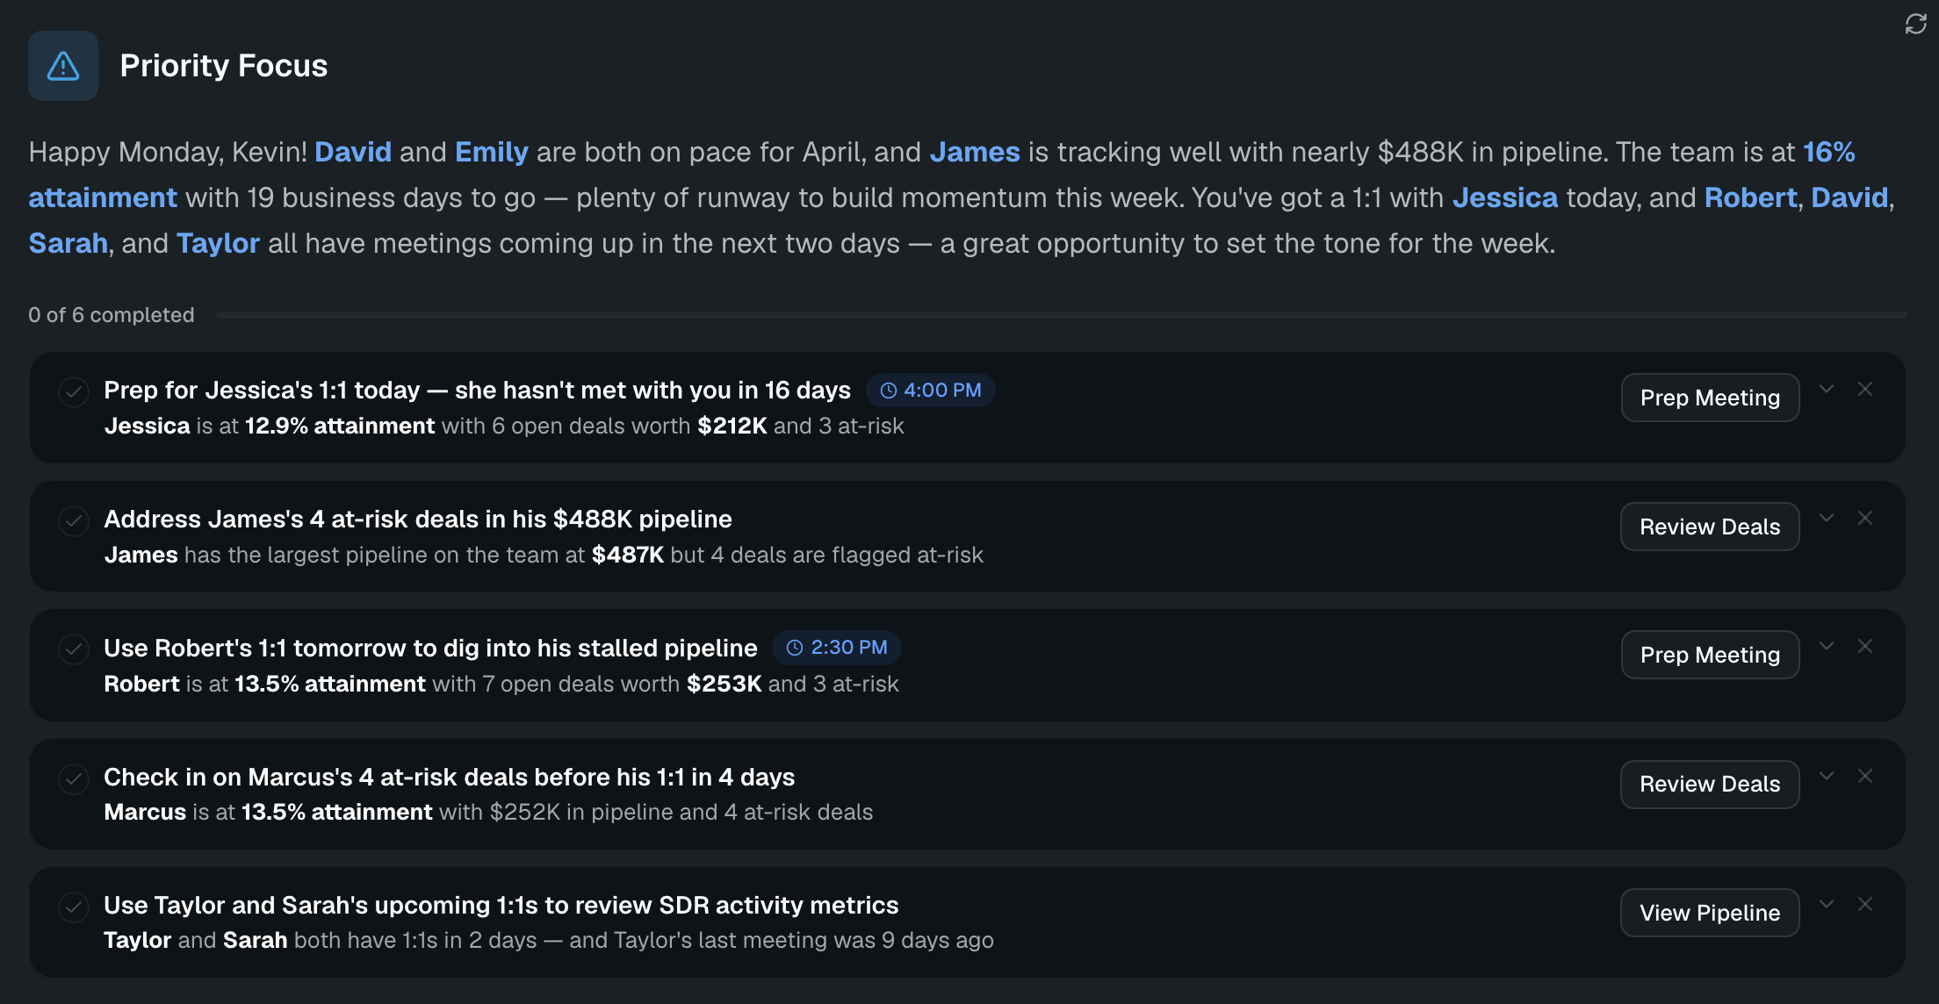Select the David link in the greeting text
This screenshot has width=1939, height=1004.
(x=352, y=151)
